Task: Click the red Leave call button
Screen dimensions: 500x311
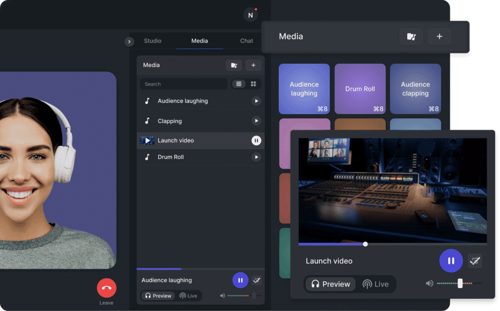Action: [x=106, y=288]
